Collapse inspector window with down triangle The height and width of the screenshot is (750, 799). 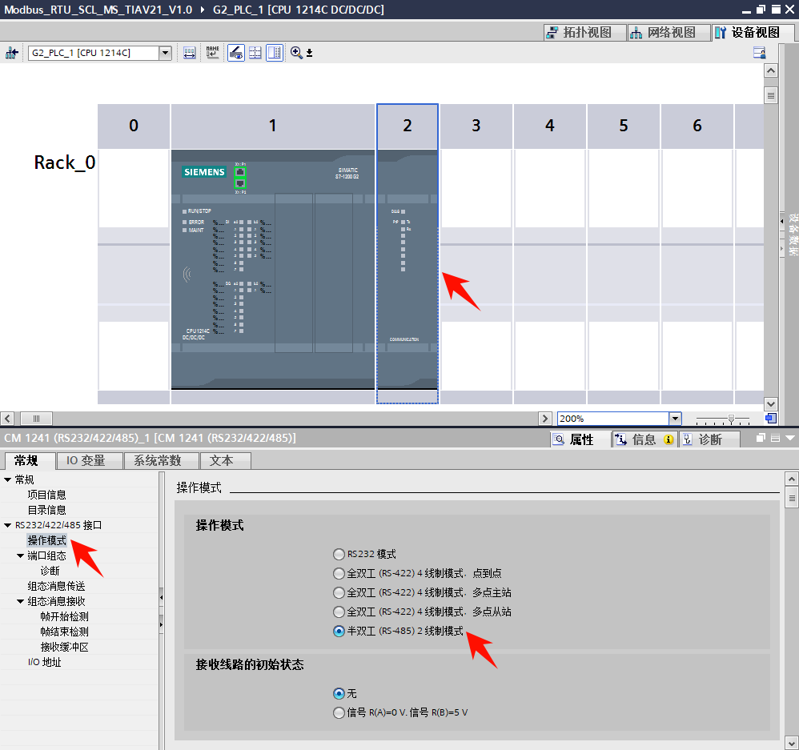[790, 438]
